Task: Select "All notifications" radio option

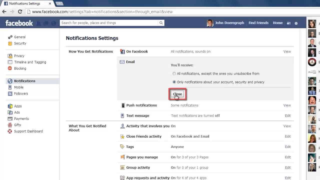Action: coord(174,74)
